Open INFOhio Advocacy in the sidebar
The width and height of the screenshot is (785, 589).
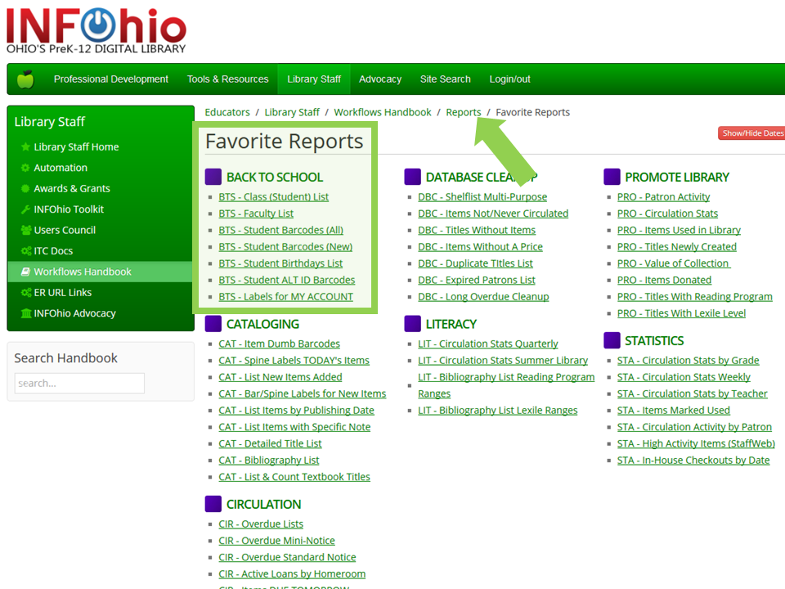[74, 313]
